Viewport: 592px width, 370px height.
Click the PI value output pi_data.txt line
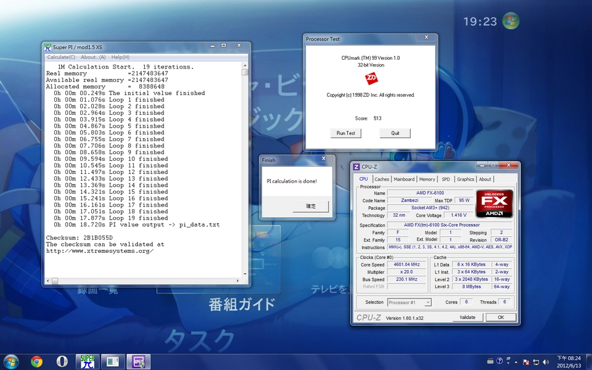[x=137, y=224]
